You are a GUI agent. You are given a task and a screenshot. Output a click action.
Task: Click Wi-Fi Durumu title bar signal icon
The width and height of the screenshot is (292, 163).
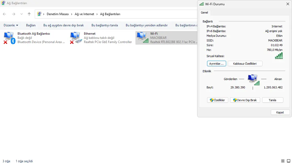pos(202,4)
